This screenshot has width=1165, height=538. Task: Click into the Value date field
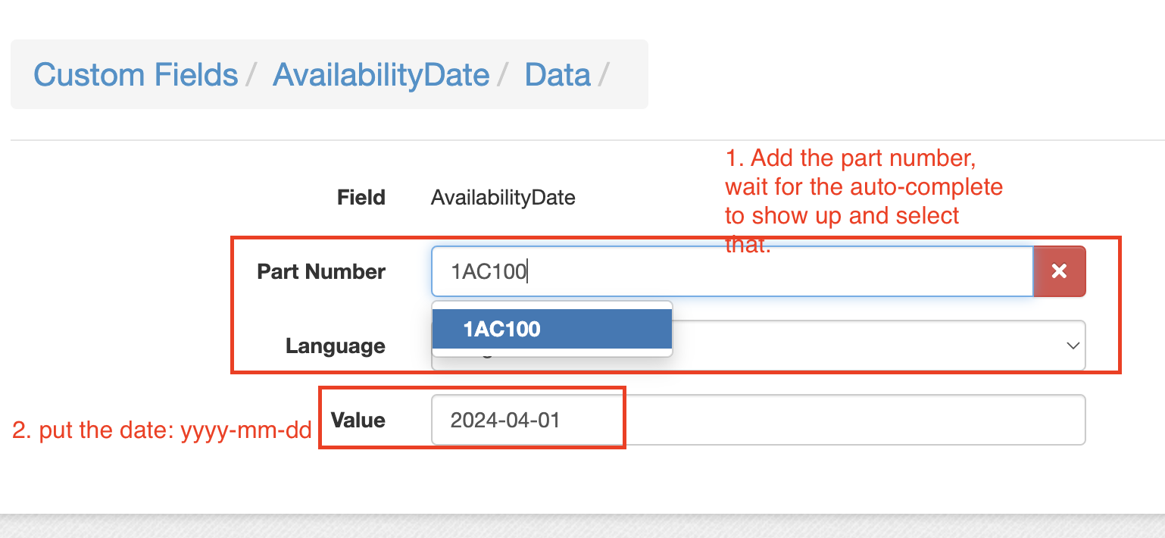tap(758, 420)
